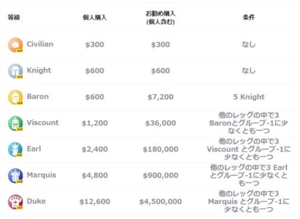This screenshot has width=300, height=219.
Task: Select the yellow Baron rank icon
Action: coord(16,97)
